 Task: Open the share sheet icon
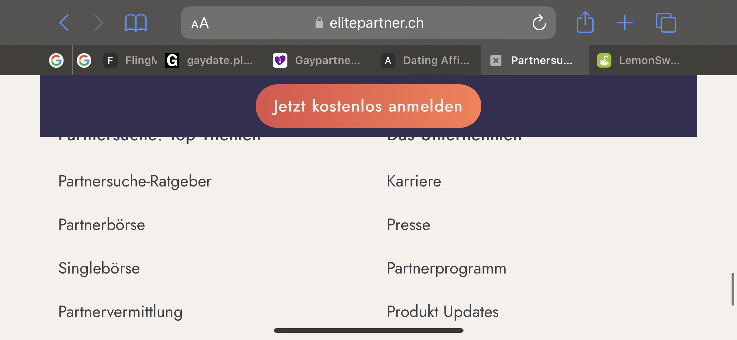[x=585, y=22]
